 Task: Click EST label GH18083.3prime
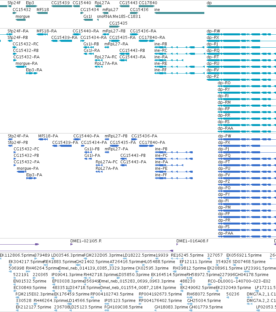[x=171, y=307]
